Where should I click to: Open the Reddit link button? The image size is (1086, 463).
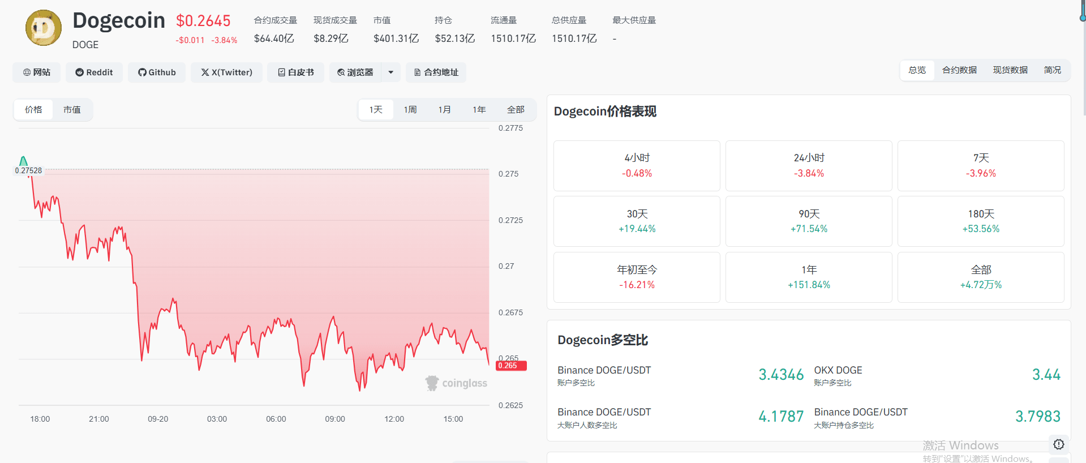pos(94,72)
